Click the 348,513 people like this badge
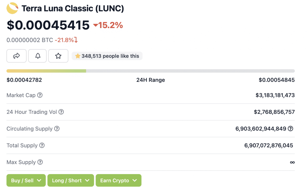The image size is (308, 190). click(x=107, y=56)
